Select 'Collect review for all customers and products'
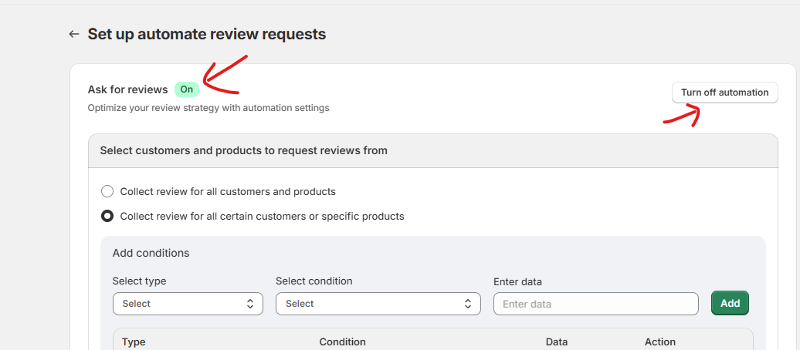 pos(107,191)
